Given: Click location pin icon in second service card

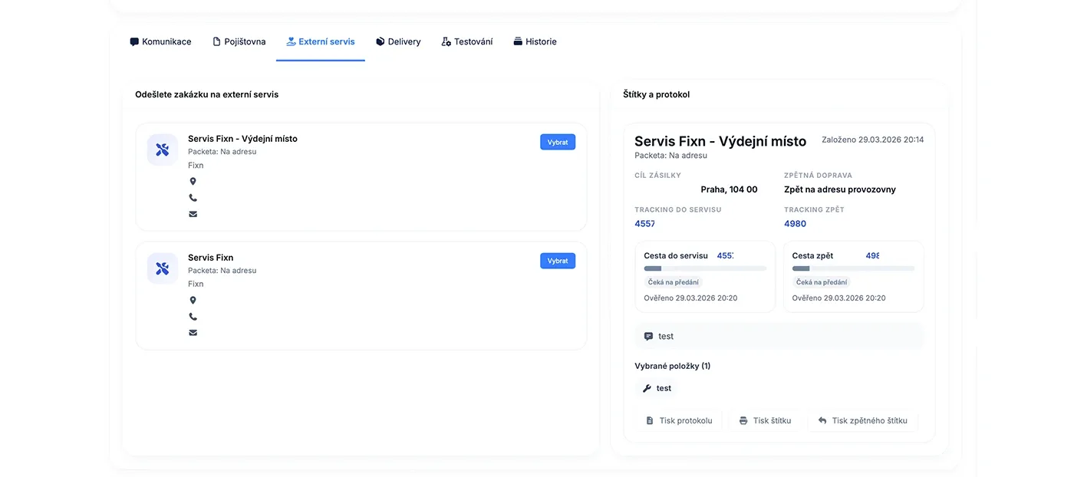Looking at the screenshot, I should coord(193,301).
